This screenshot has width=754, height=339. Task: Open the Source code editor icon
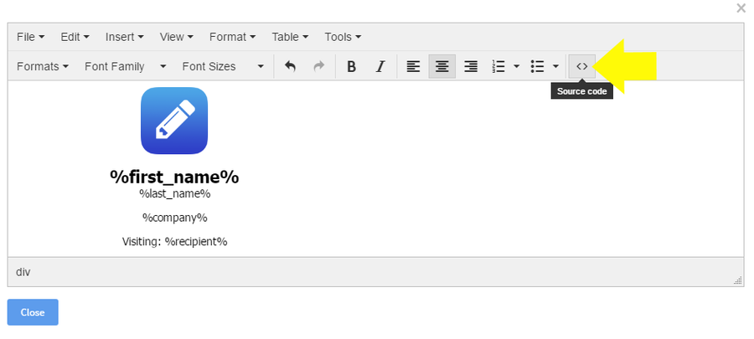(581, 66)
